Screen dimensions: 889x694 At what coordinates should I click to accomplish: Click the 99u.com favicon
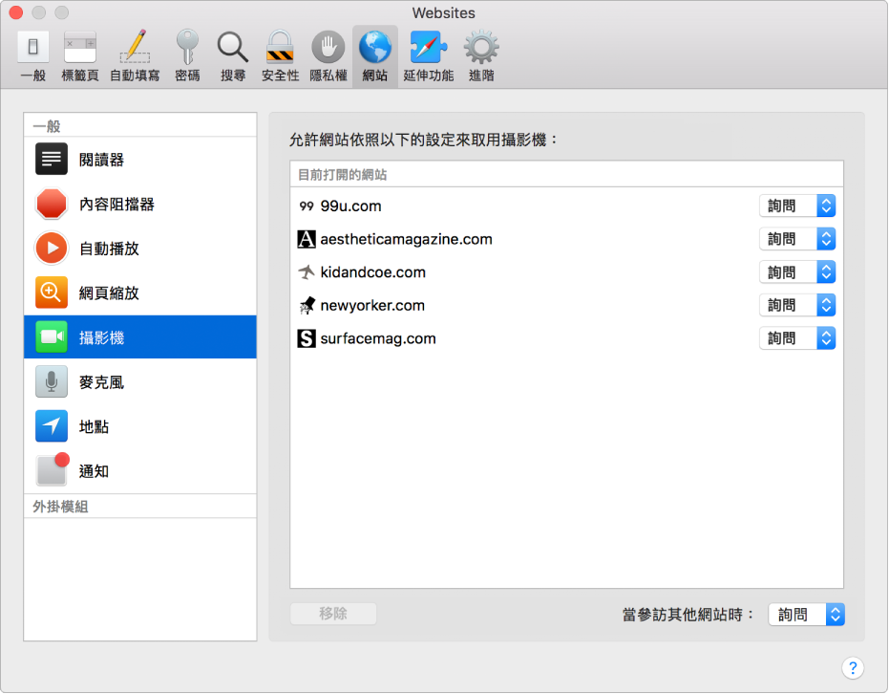(x=307, y=206)
